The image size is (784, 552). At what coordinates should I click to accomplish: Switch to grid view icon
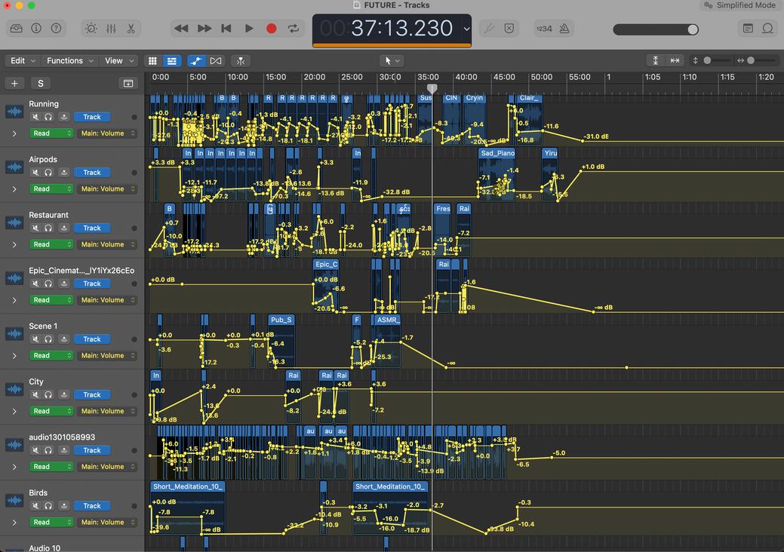point(152,61)
